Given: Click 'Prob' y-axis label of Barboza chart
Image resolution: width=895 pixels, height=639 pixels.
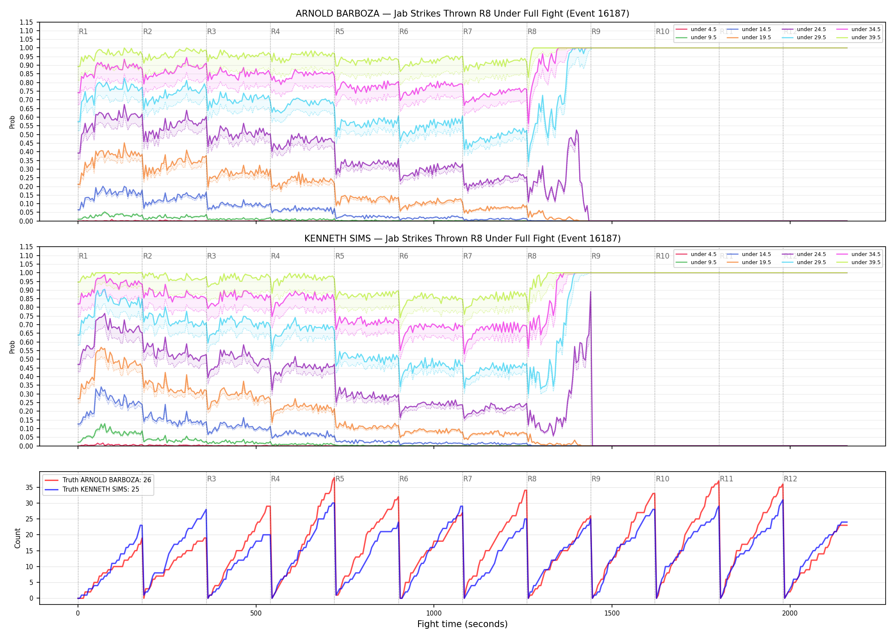Looking at the screenshot, I should coord(12,122).
